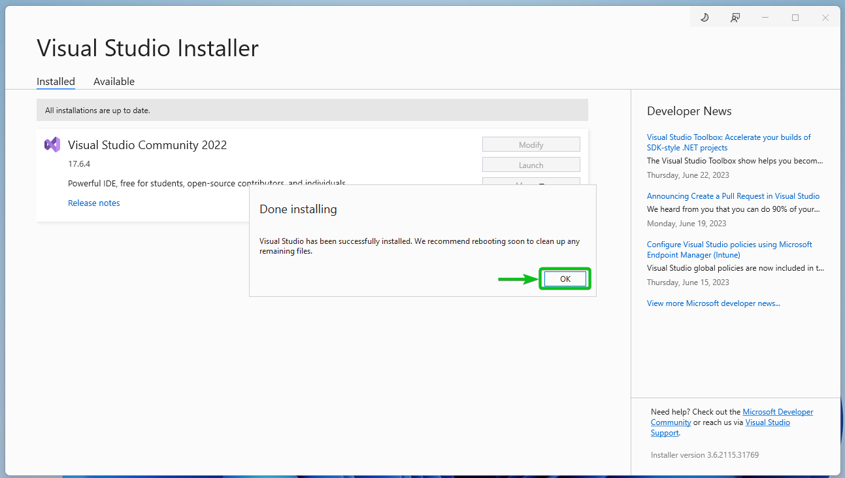The image size is (845, 478).
Task: Maximize the installer window
Action: (x=795, y=18)
